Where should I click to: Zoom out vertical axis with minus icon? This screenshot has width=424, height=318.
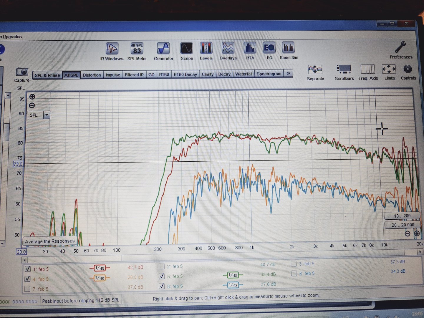click(x=32, y=105)
